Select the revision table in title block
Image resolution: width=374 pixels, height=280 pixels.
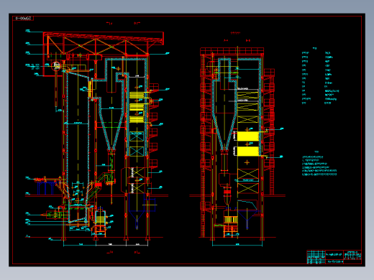tap(316, 257)
